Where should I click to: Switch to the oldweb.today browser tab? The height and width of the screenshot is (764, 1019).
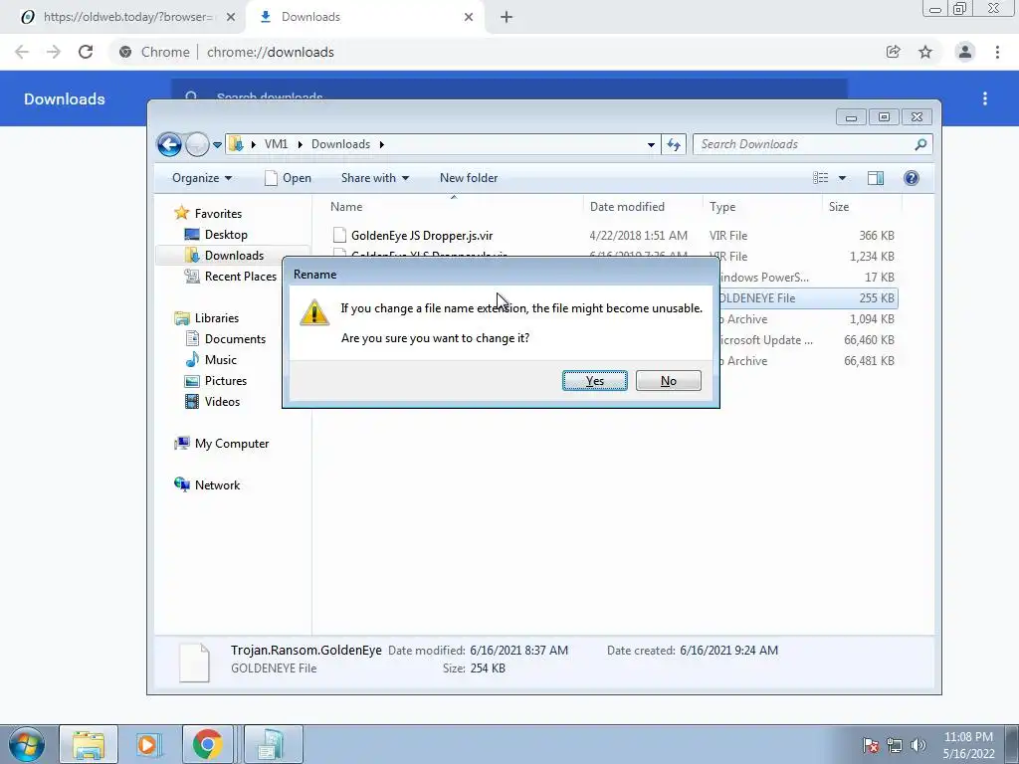(x=121, y=17)
